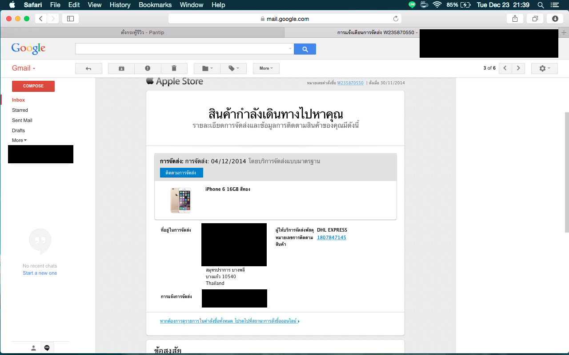569x355 pixels.
Task: Open the Move to folder dropdown
Action: pyautogui.click(x=207, y=68)
